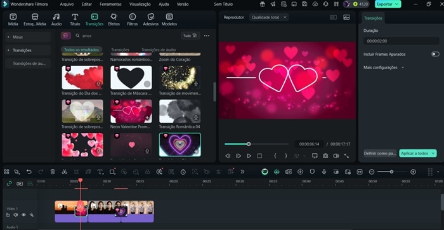The image size is (444, 230).
Task: Click the delete trash icon
Action: click(53, 172)
